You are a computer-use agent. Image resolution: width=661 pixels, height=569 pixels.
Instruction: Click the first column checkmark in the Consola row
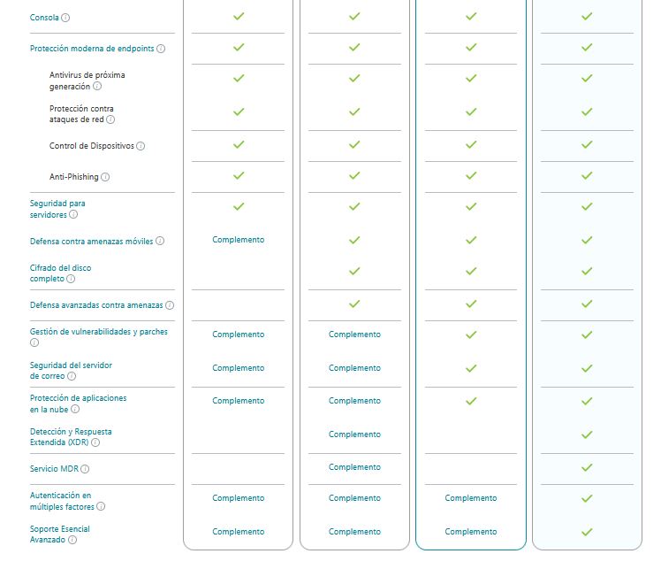(238, 17)
